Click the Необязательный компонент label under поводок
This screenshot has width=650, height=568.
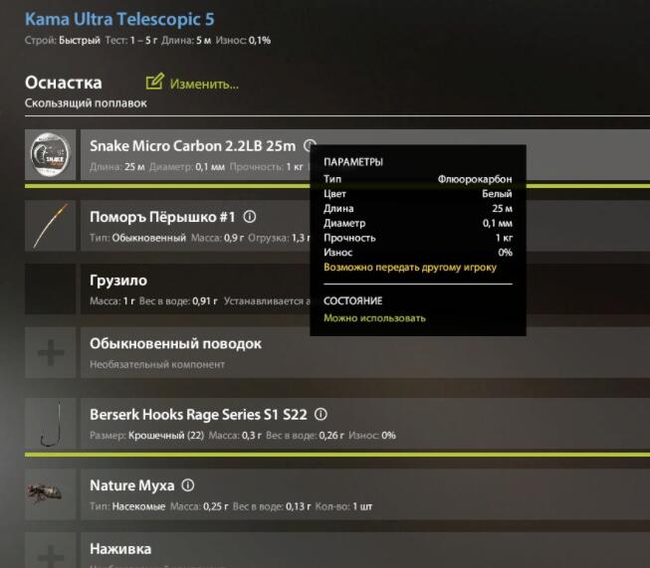pyautogui.click(x=157, y=365)
